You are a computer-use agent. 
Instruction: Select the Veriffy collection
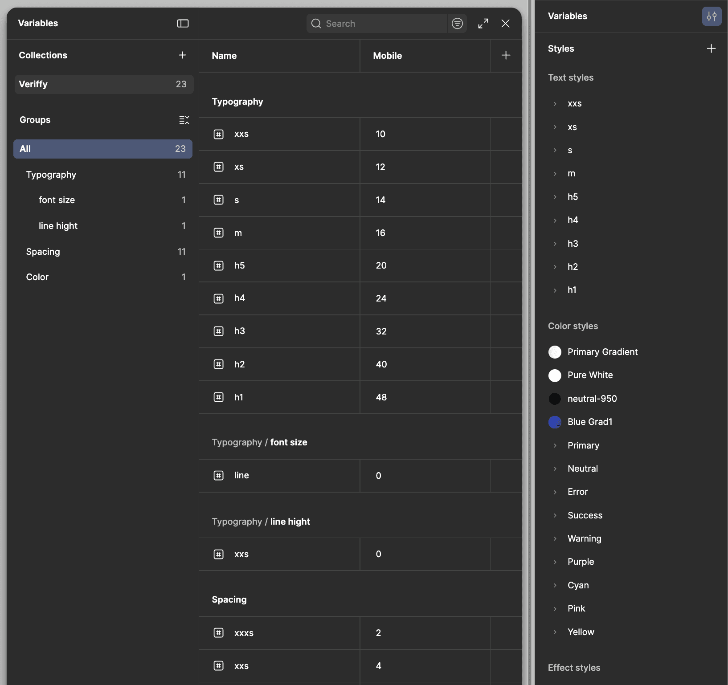pyautogui.click(x=104, y=84)
